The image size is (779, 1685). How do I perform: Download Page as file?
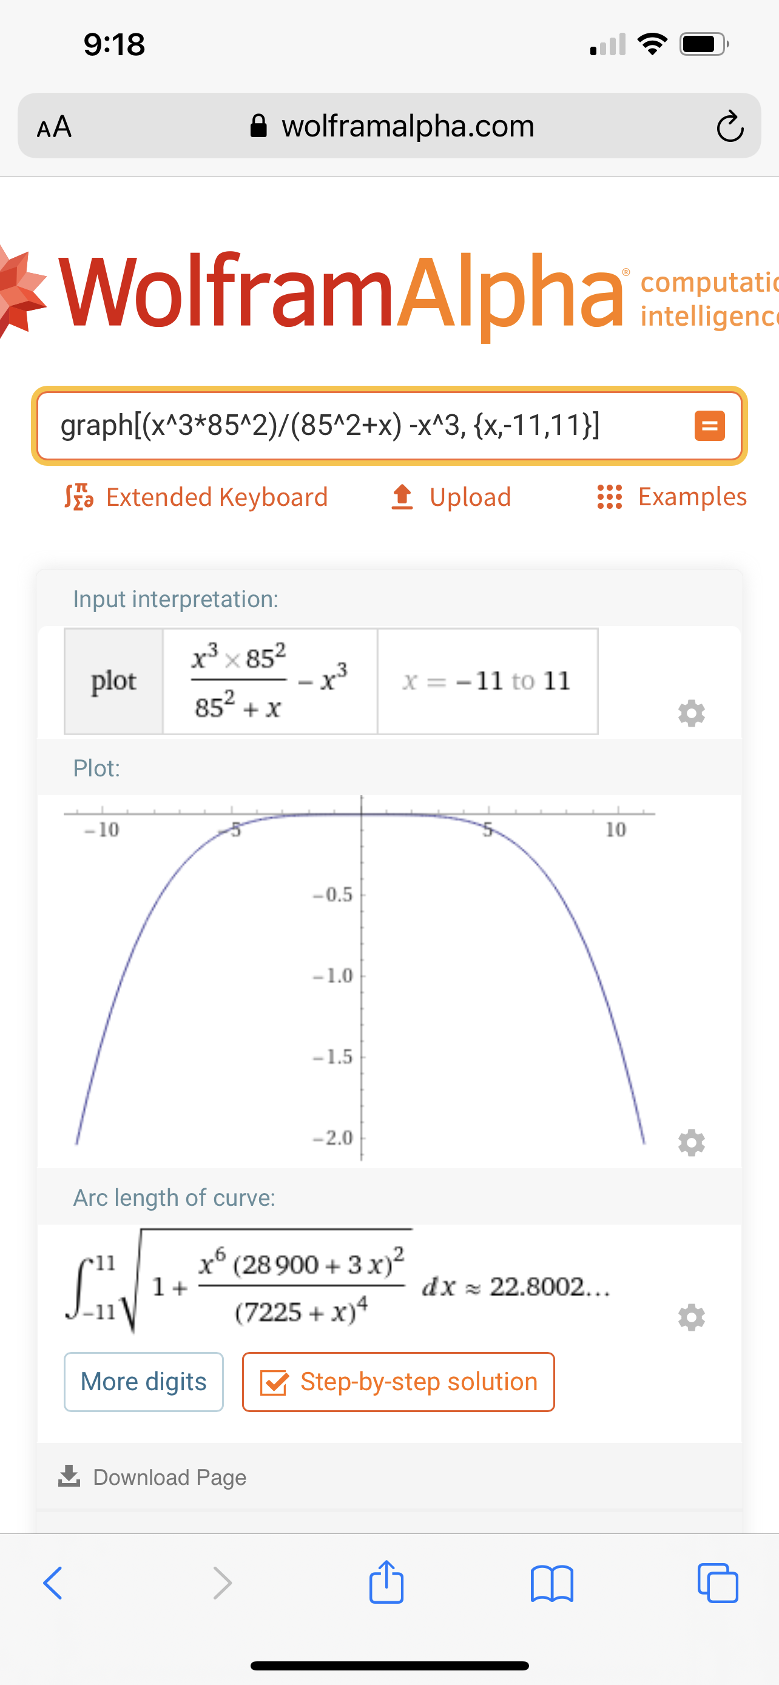point(152,1477)
